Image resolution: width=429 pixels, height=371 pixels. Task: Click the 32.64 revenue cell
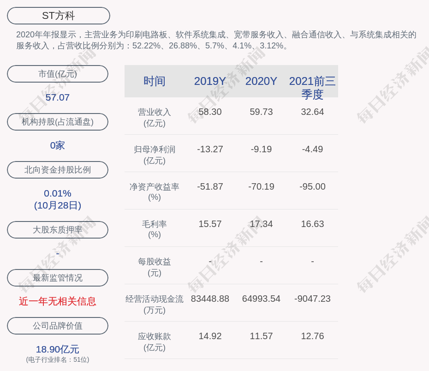(312, 112)
